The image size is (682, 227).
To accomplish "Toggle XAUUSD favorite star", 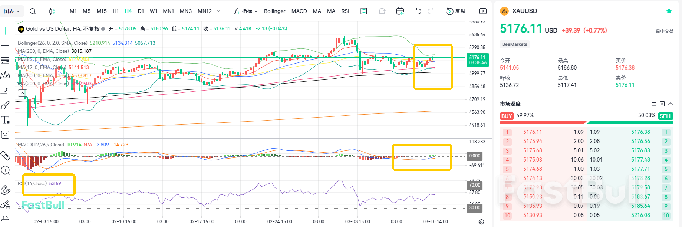I will point(669,11).
